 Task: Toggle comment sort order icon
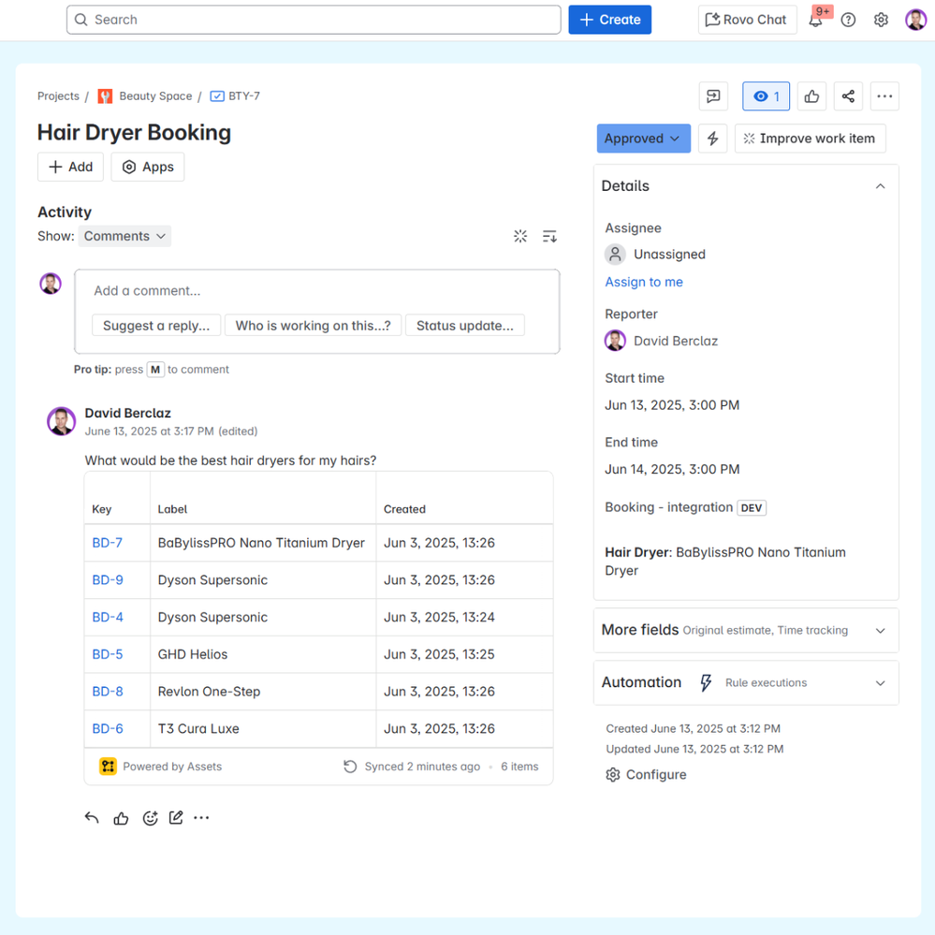tap(549, 236)
